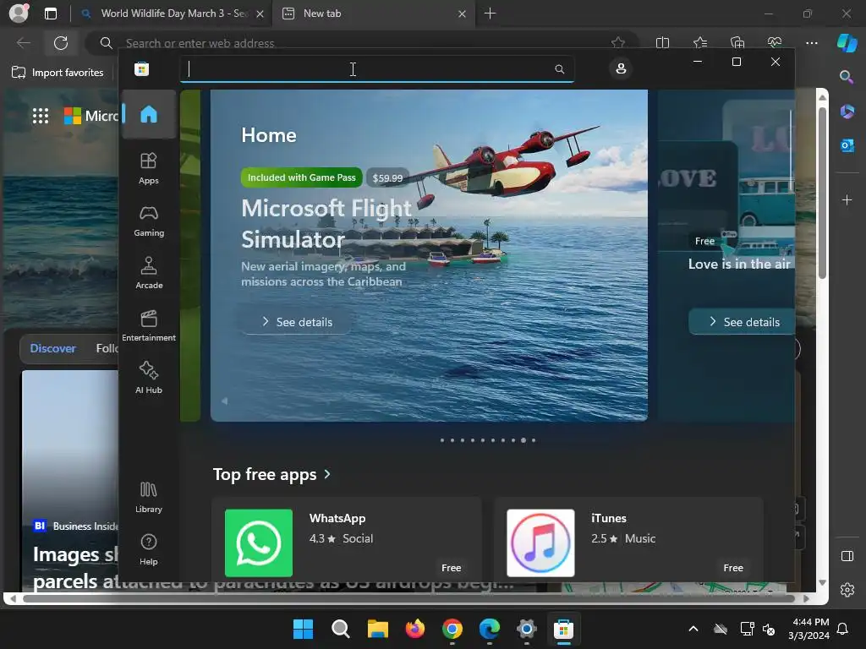Add this page to favorites star
Screen dimensions: 866x649
(x=618, y=42)
